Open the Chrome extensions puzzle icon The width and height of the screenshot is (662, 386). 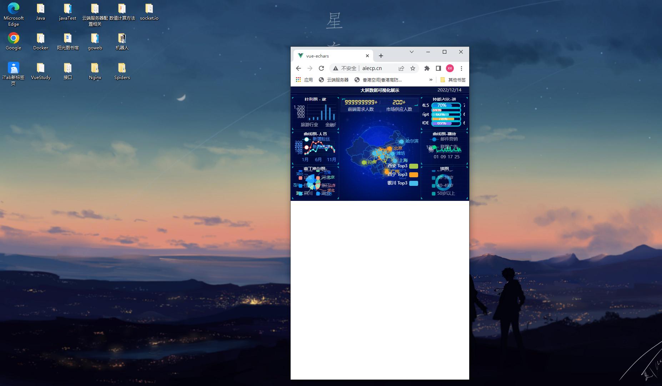point(427,68)
